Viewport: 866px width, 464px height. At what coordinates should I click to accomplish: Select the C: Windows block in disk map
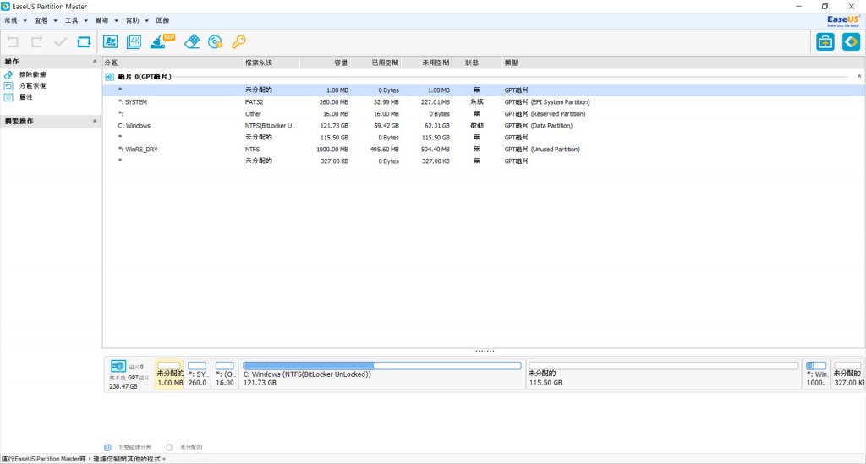coord(382,374)
